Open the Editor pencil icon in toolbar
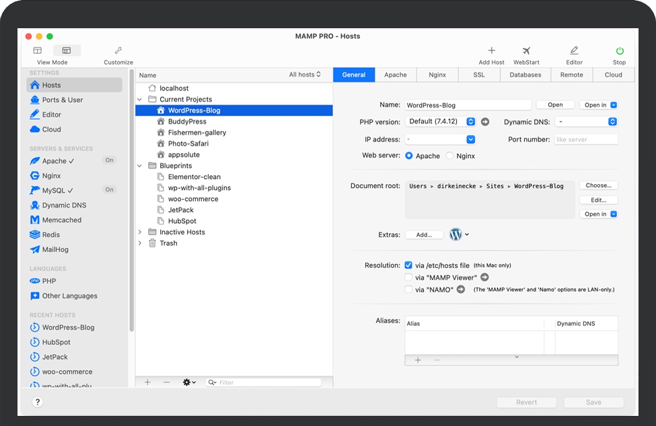This screenshot has height=426, width=656. coord(574,51)
